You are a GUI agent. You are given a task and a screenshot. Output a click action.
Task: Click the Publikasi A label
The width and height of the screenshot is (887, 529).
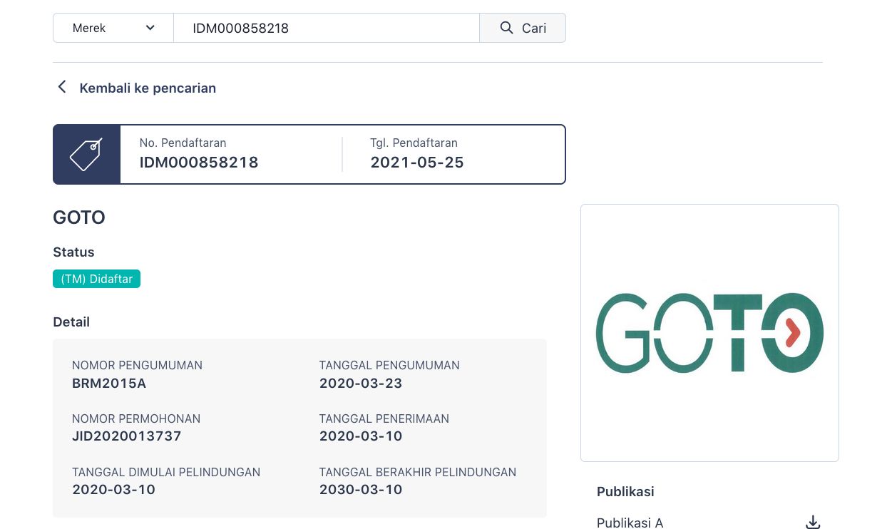point(630,523)
